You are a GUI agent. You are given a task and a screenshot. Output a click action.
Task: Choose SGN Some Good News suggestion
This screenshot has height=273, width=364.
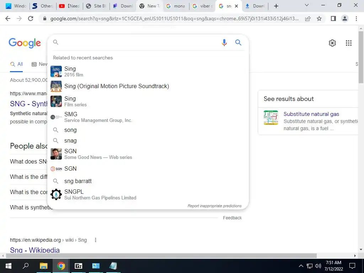click(x=148, y=154)
